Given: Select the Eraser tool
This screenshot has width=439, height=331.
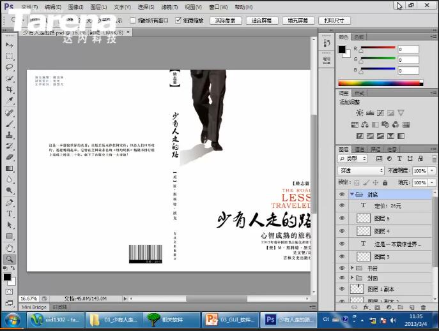Looking at the screenshot, I should (x=9, y=157).
